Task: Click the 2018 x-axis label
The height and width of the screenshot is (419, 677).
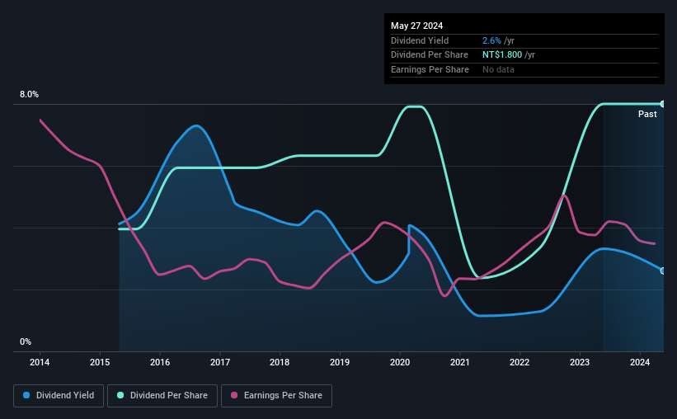Action: coord(280,362)
